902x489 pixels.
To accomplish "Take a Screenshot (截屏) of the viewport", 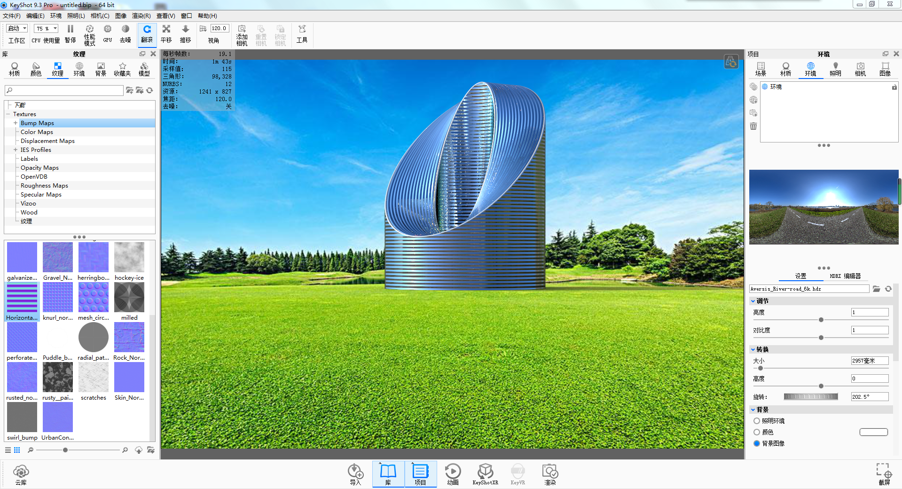I will tap(884, 474).
